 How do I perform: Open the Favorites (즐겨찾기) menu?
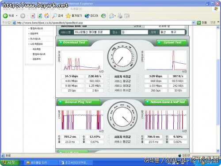[47, 9]
